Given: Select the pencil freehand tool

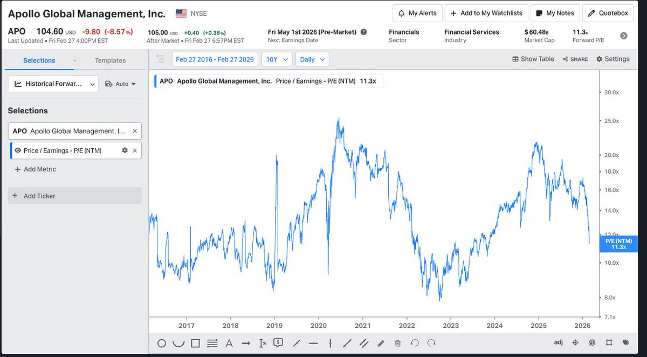Looking at the screenshot, I should pos(381,343).
